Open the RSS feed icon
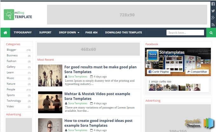Viewport: 216px width, 132px height. coord(213,24)
